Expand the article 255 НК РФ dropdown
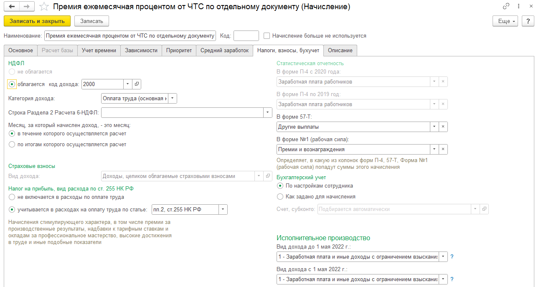The height and width of the screenshot is (287, 536). coord(223,209)
